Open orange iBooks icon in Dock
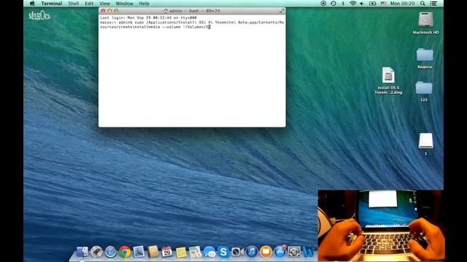This screenshot has height=262, width=467. [x=266, y=252]
